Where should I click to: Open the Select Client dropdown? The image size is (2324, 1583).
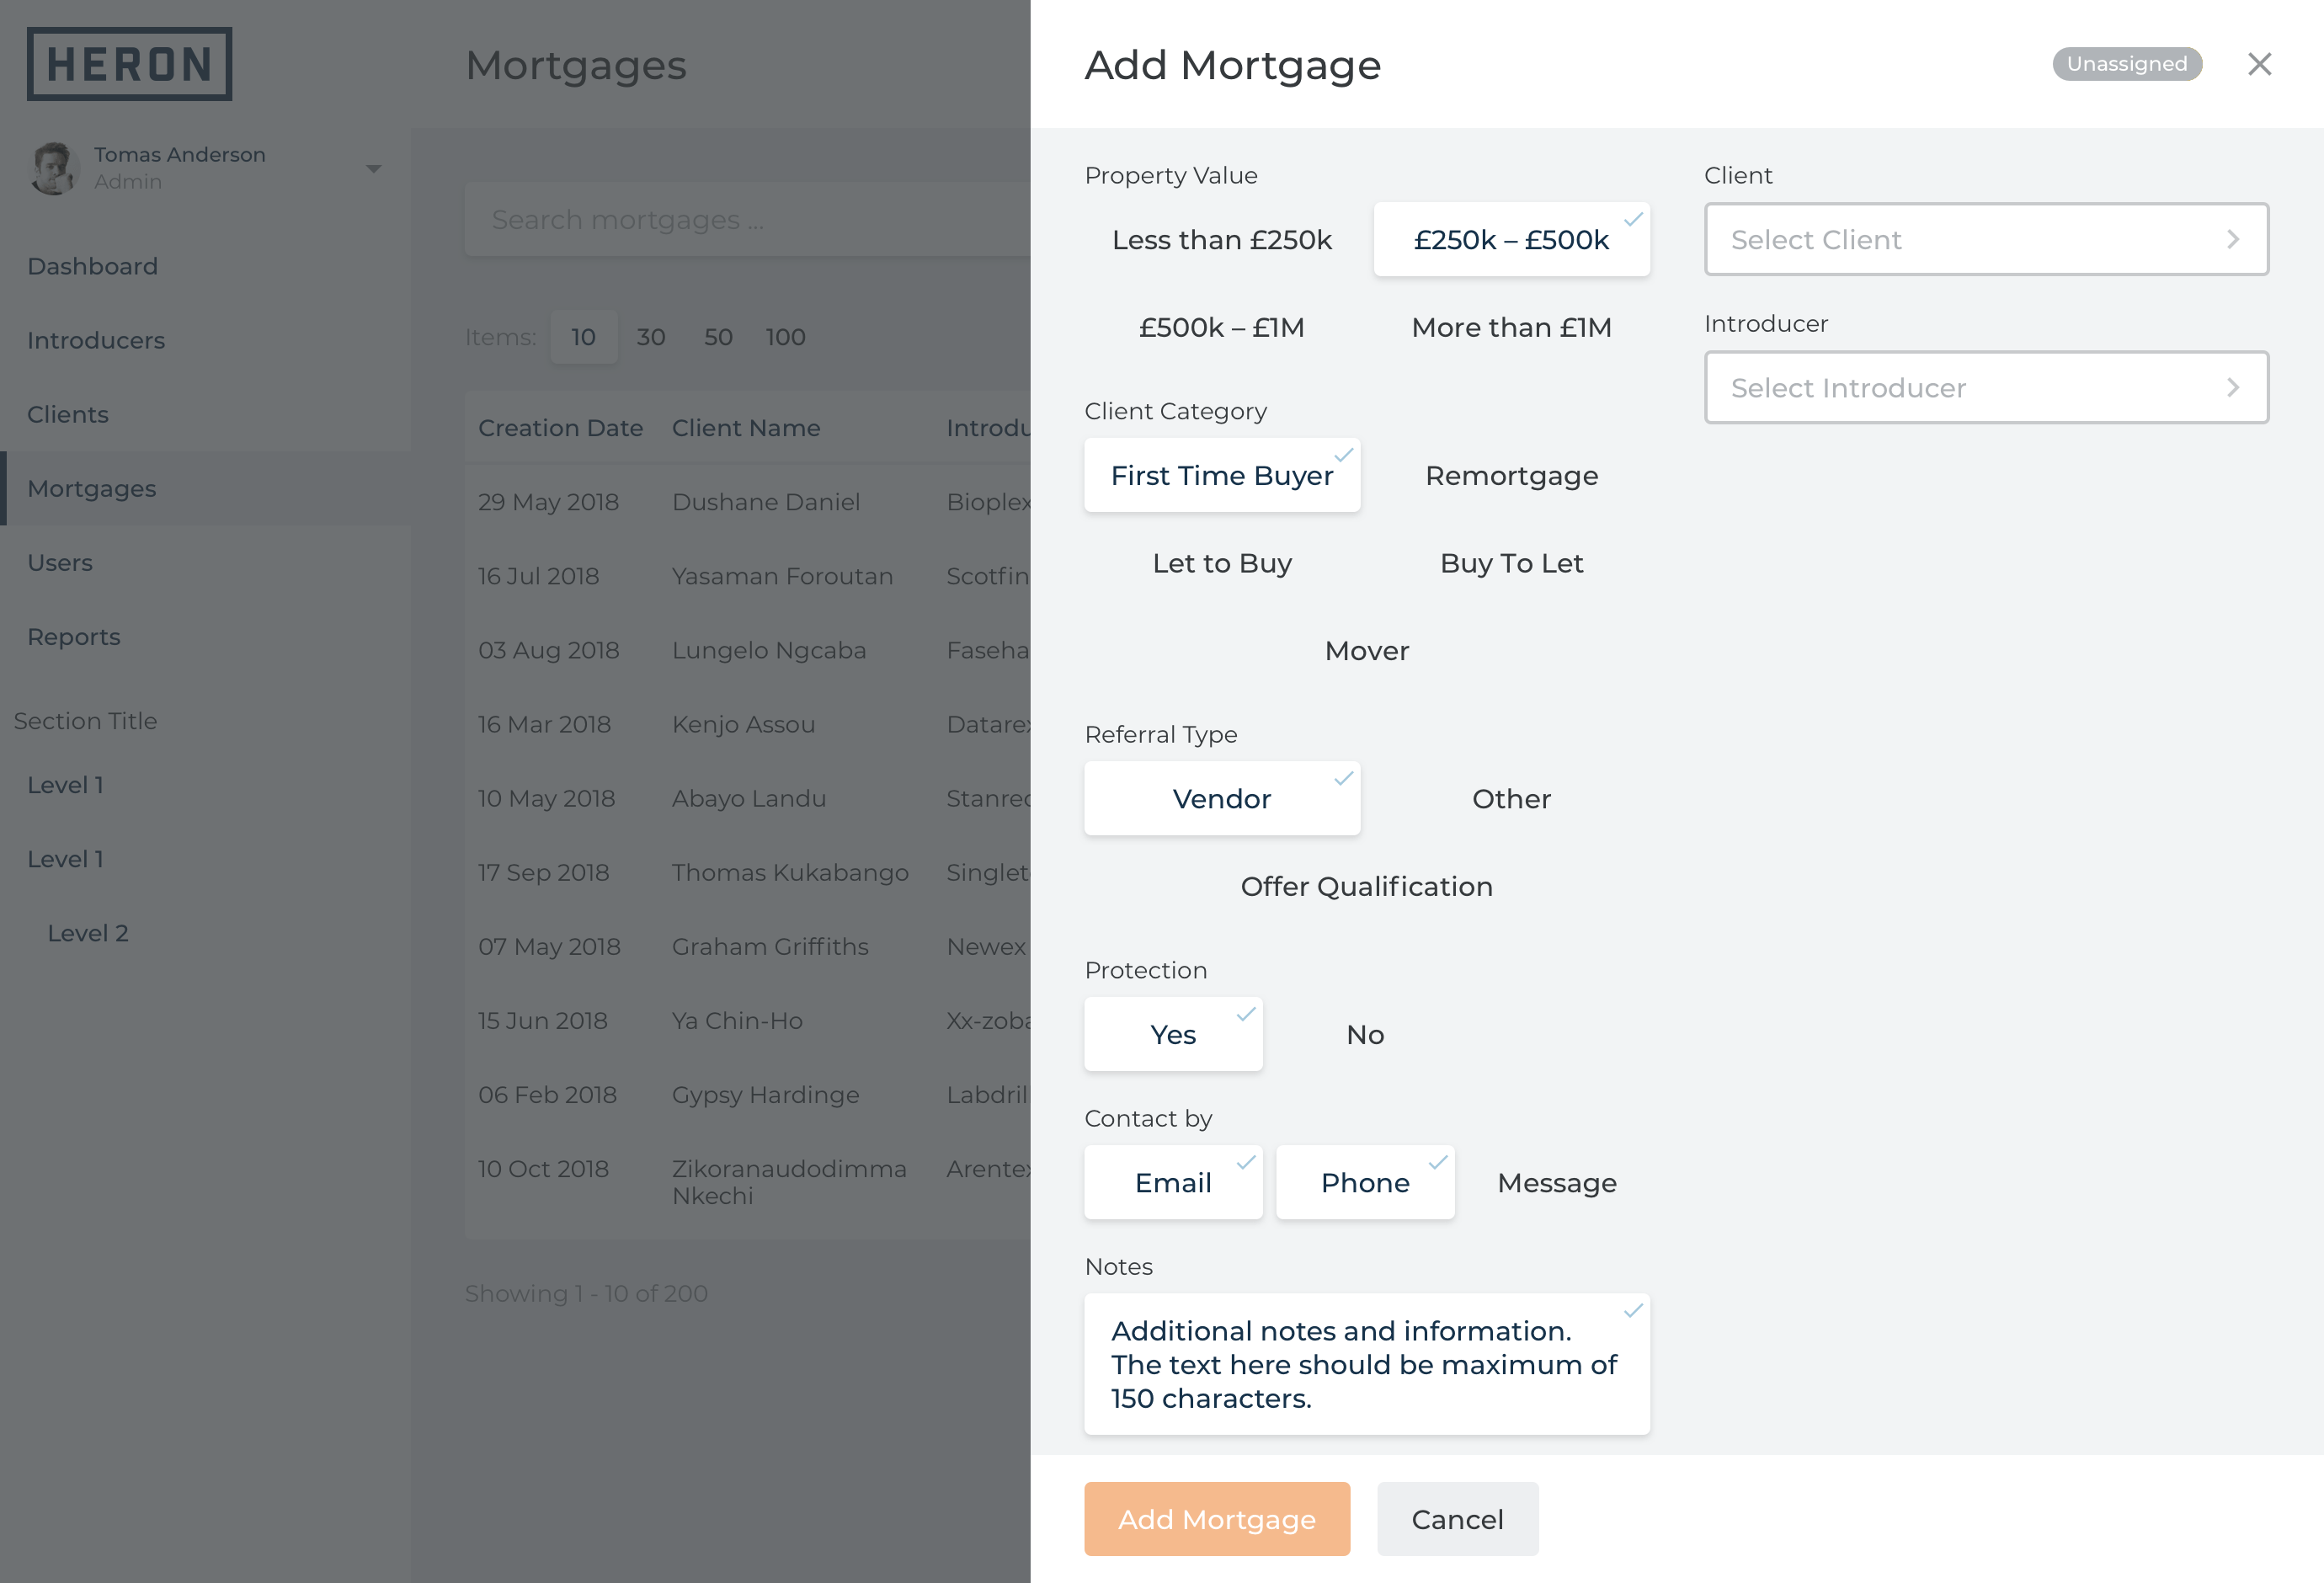[1986, 239]
